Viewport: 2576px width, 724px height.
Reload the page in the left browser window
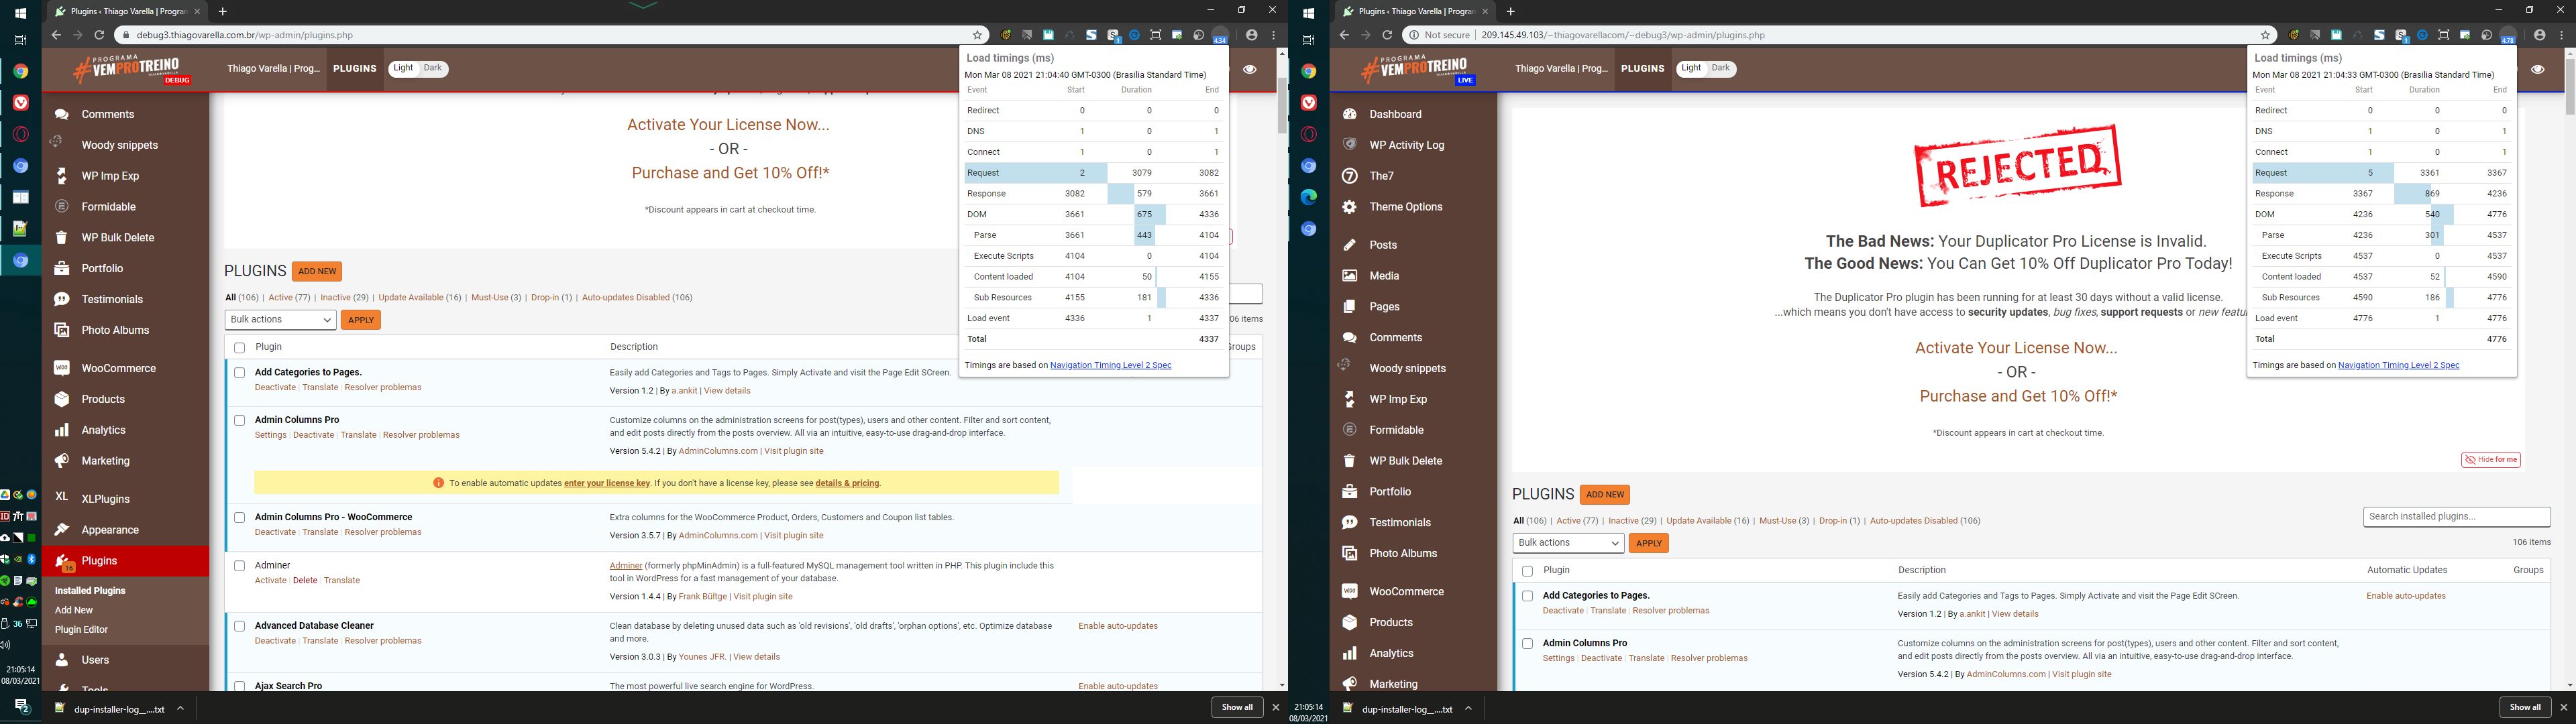(x=99, y=35)
